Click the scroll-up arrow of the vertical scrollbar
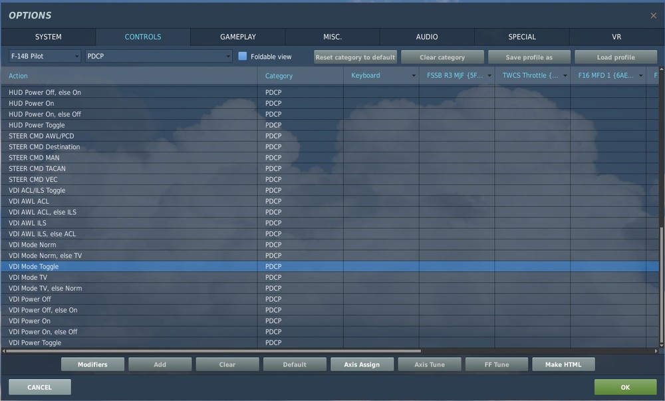Viewport: 665px width, 401px height. tap(661, 68)
